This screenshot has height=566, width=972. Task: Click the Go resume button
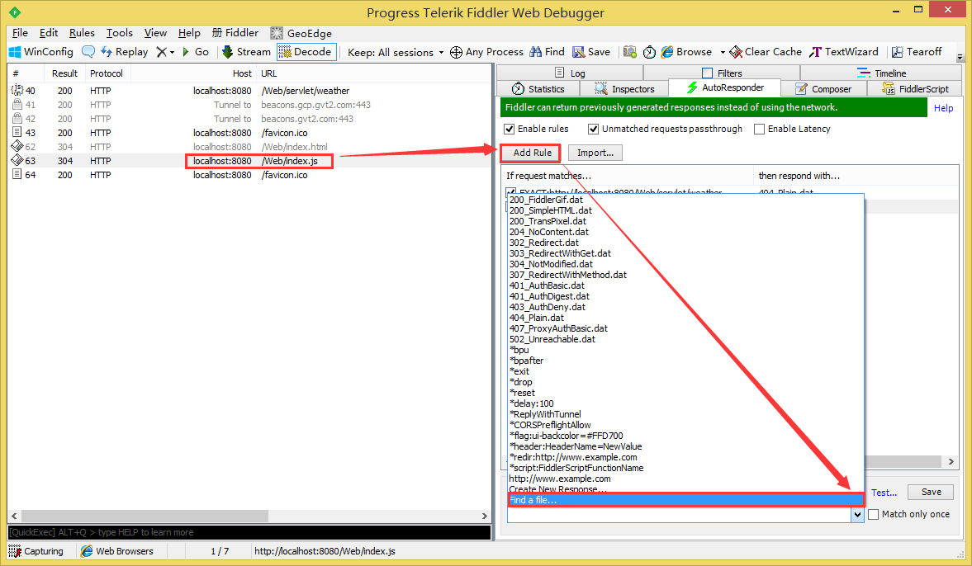[x=195, y=52]
